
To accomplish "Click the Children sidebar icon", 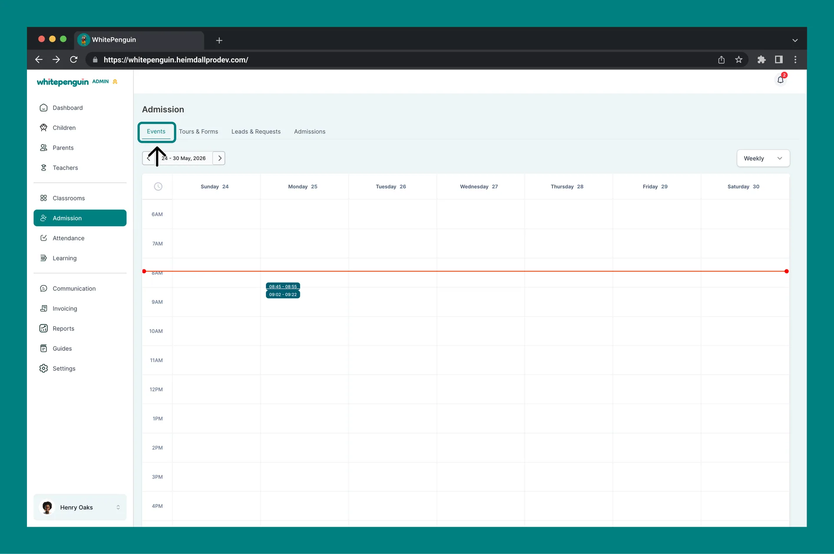I will (x=43, y=128).
